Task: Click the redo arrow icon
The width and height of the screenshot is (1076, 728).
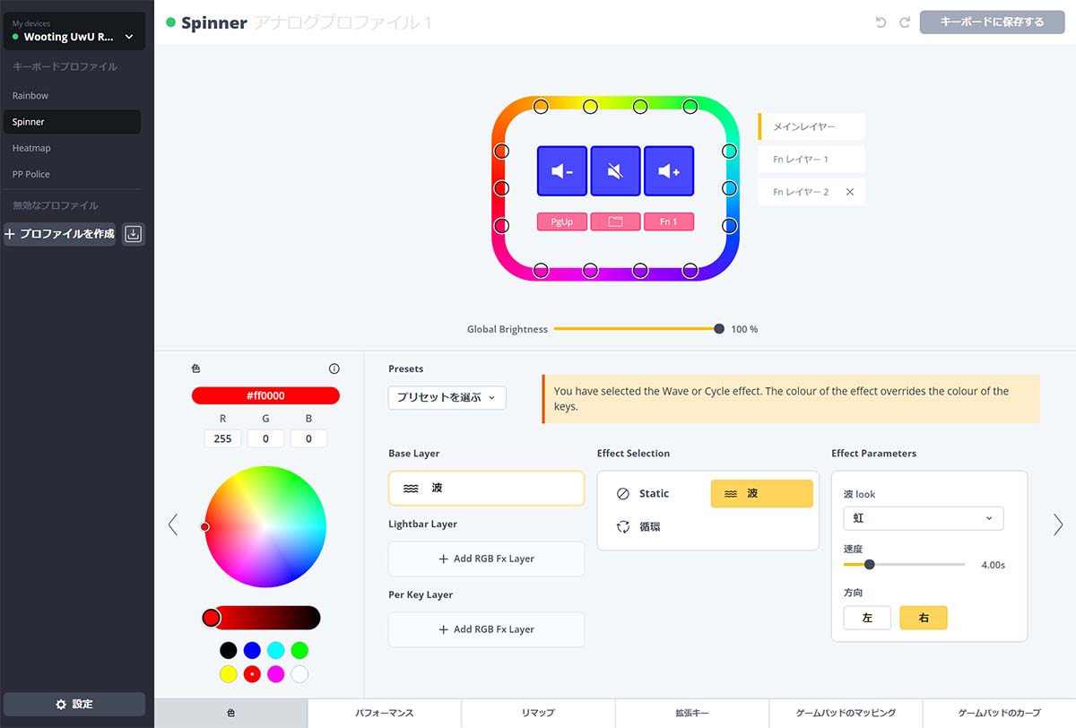Action: 904,22
